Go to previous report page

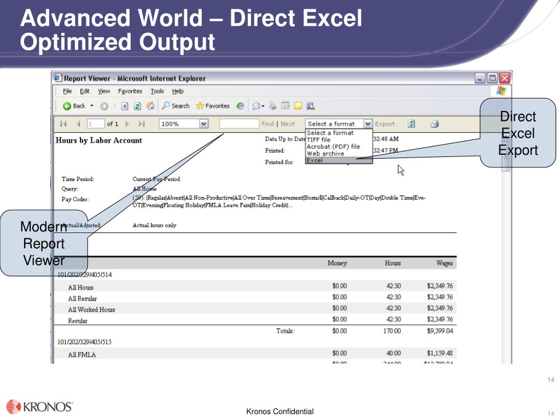[78, 124]
